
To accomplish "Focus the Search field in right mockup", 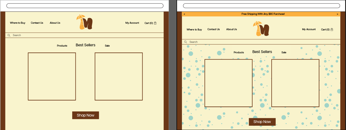I will (x=261, y=42).
